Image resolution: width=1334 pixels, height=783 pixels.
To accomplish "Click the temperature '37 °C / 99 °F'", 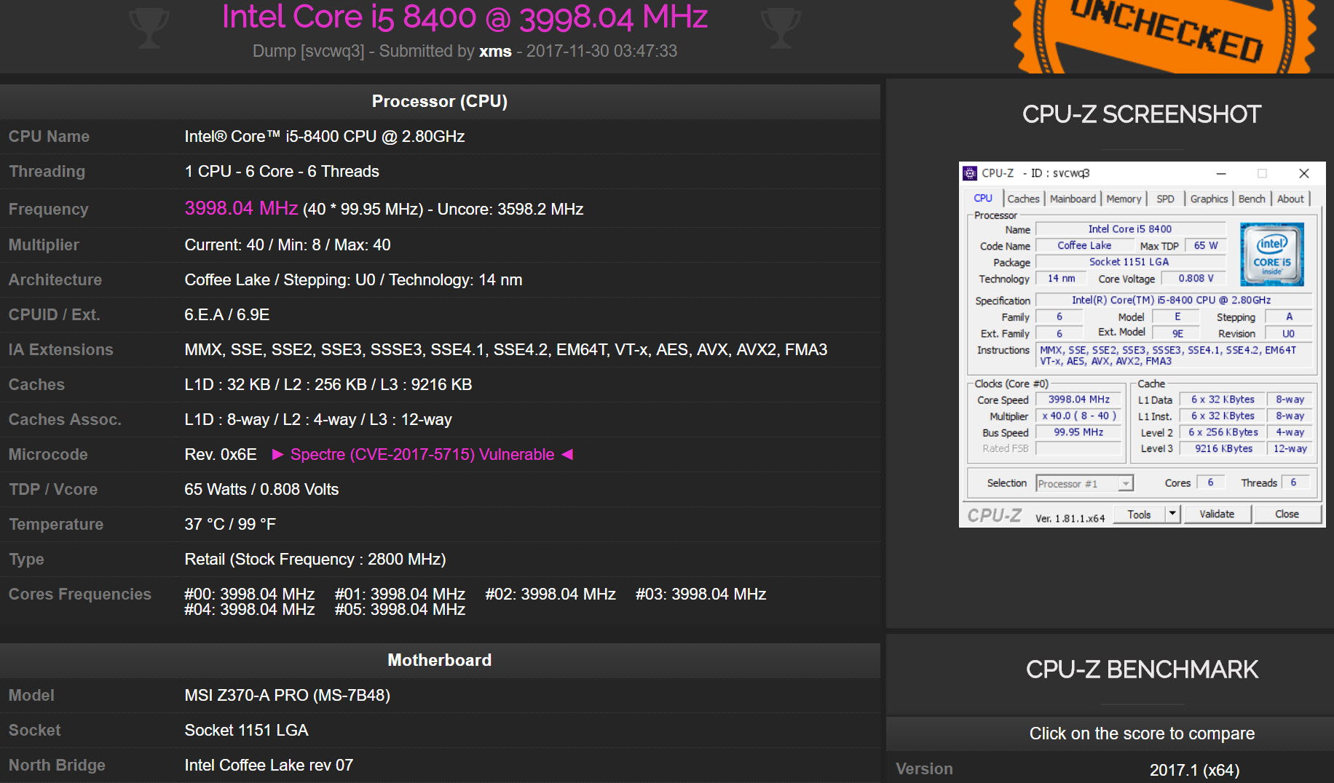I will tap(230, 525).
